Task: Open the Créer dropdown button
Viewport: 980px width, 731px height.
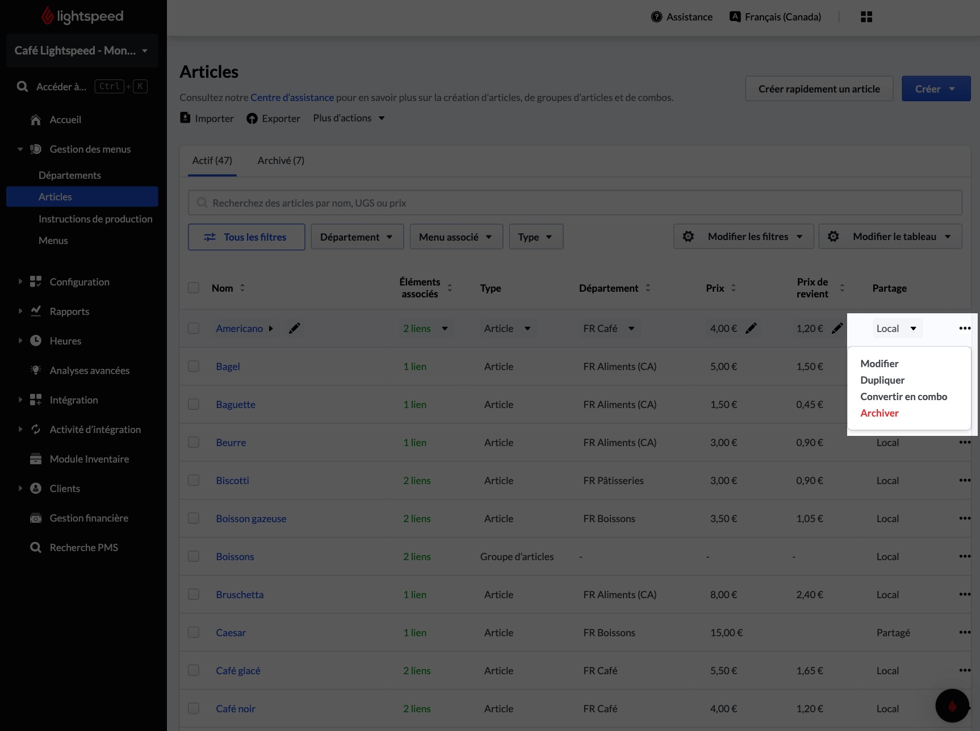Action: 936,89
